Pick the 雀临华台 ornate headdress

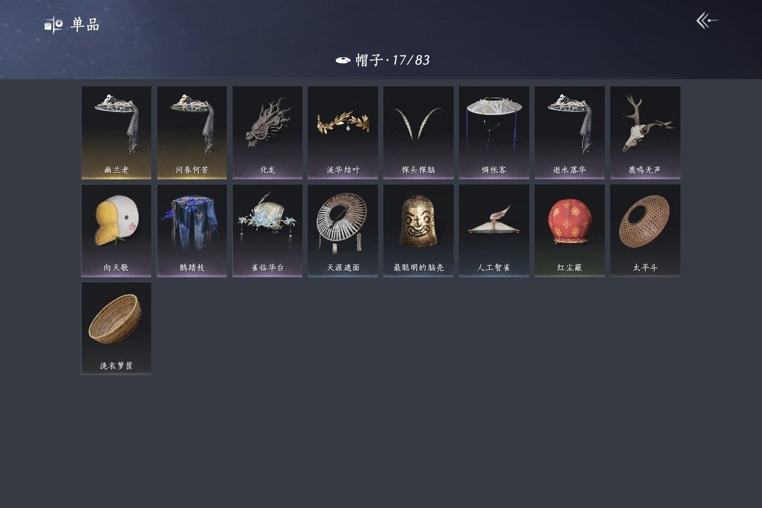tap(267, 230)
